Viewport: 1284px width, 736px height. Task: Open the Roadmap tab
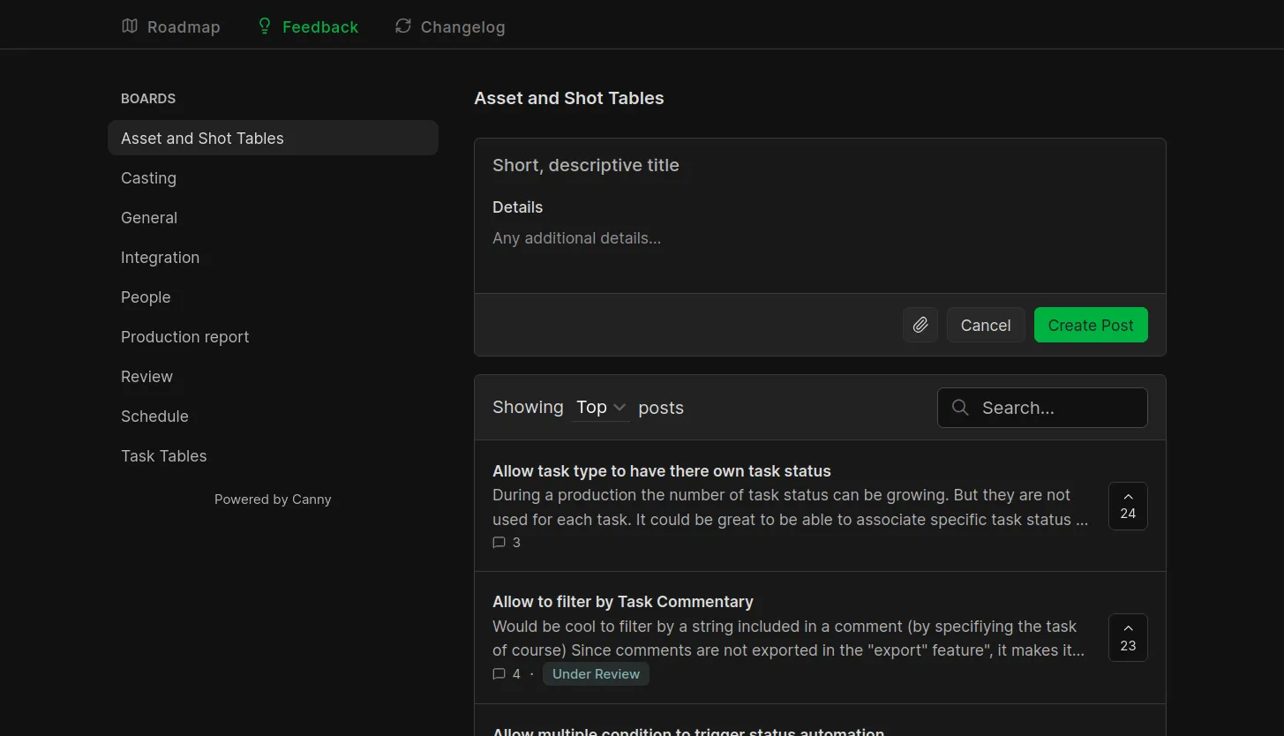171,26
